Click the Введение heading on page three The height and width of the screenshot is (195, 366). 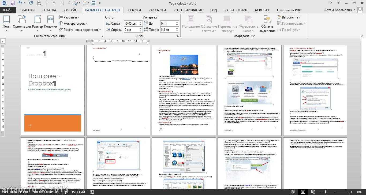point(163,50)
